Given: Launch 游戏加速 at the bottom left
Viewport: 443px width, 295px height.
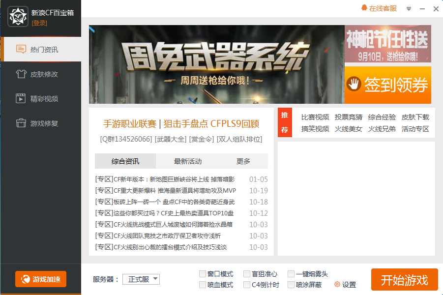Looking at the screenshot, I should pos(41,278).
